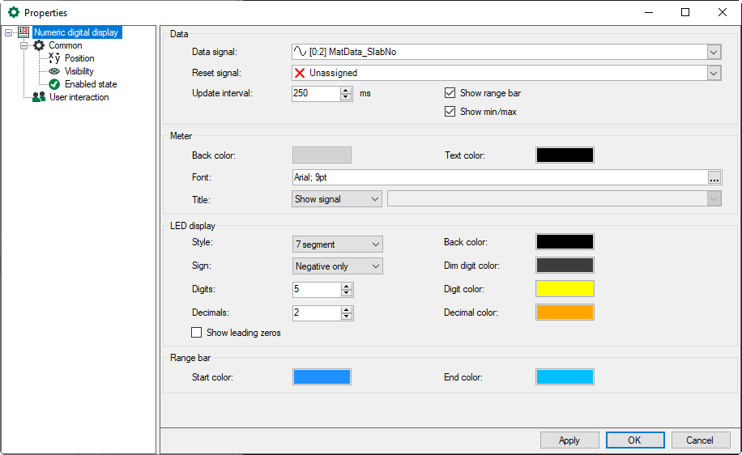The width and height of the screenshot is (742, 455).
Task: Disable the Show range bar checkbox
Action: pyautogui.click(x=450, y=93)
